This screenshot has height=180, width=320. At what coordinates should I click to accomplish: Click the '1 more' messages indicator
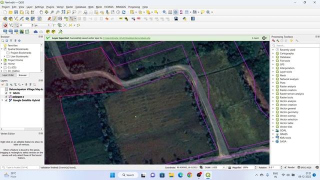point(255,38)
